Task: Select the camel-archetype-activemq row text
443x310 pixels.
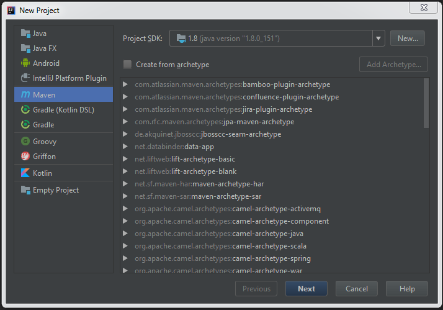Action: pos(228,209)
